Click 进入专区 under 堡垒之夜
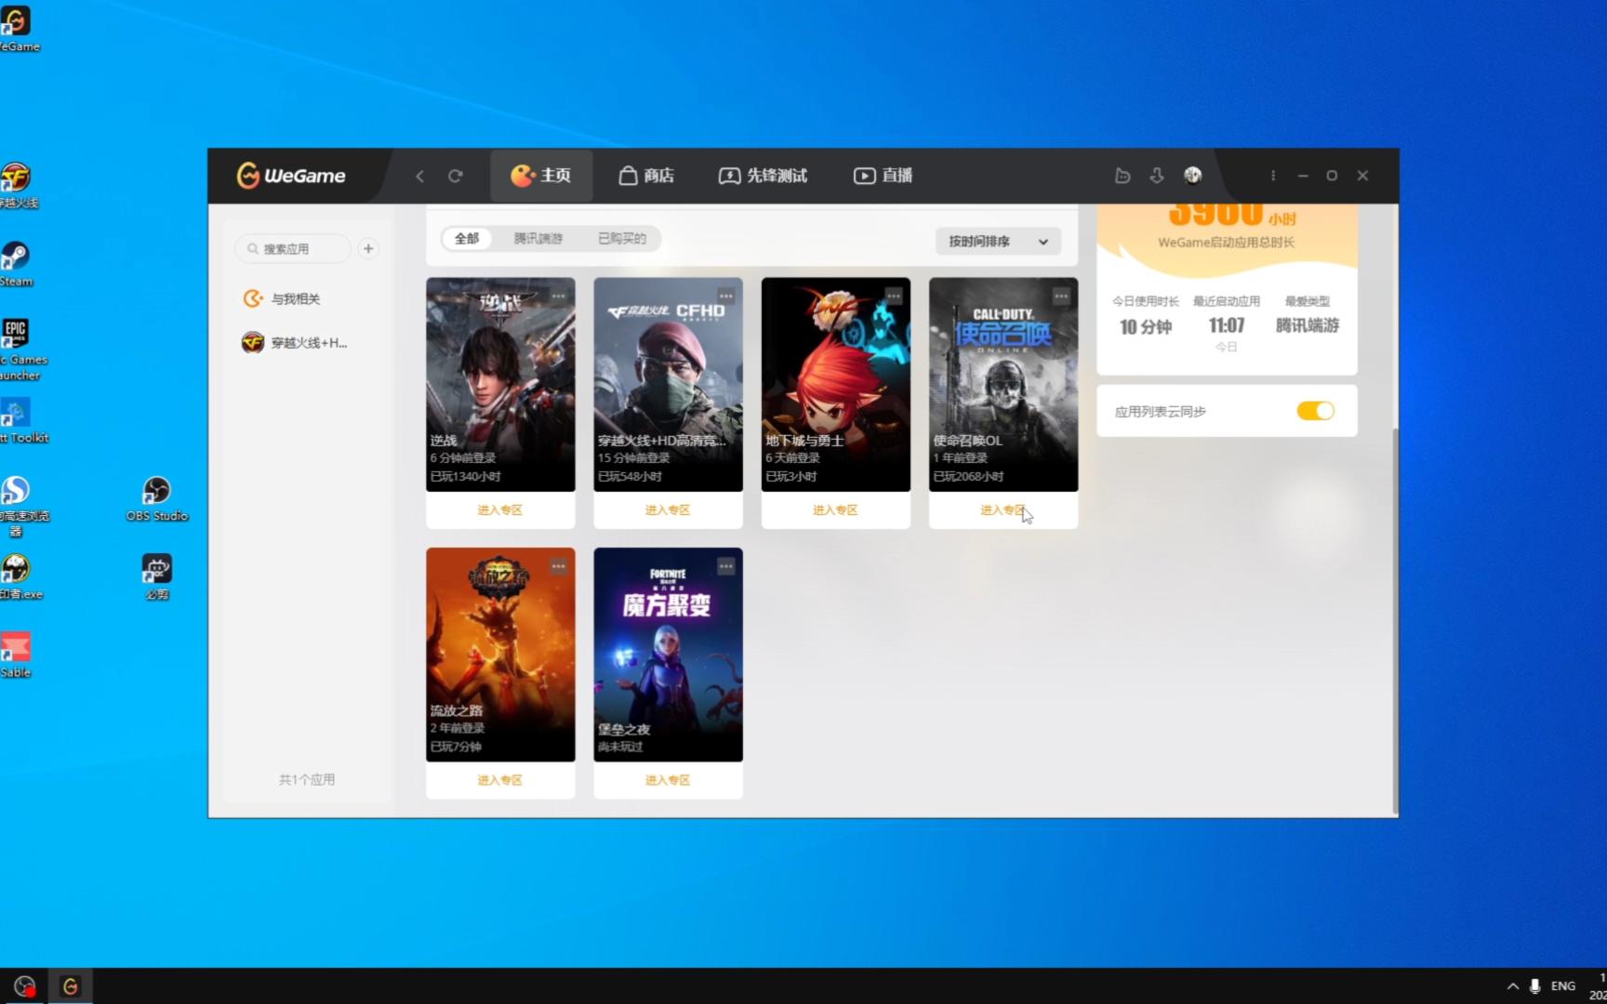Image resolution: width=1607 pixels, height=1004 pixels. (668, 781)
